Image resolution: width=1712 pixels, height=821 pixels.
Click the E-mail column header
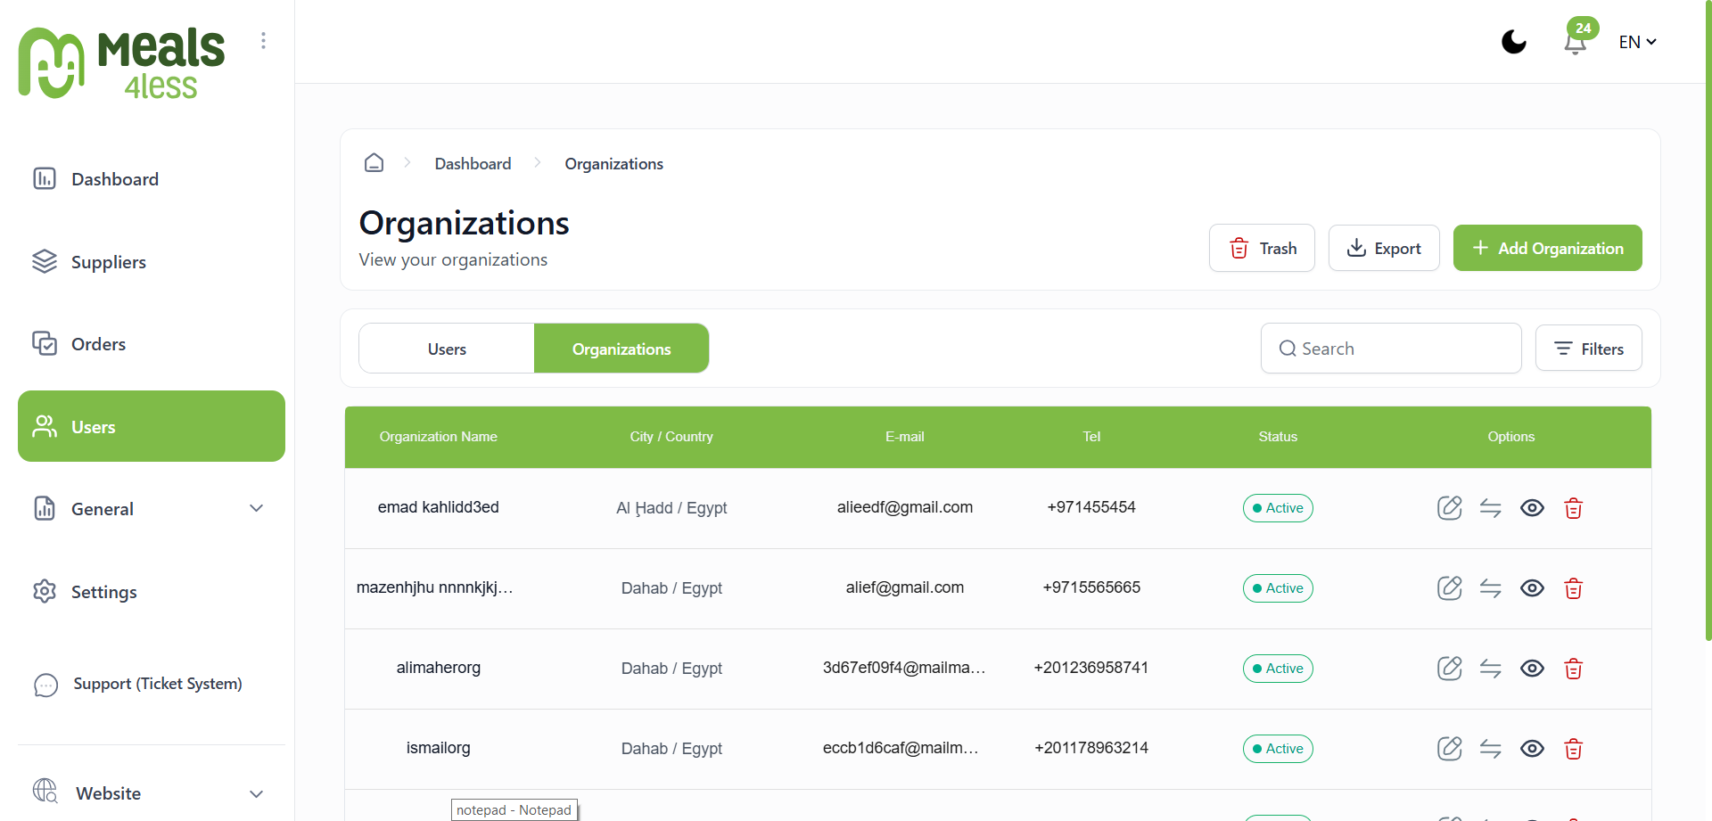coord(904,437)
